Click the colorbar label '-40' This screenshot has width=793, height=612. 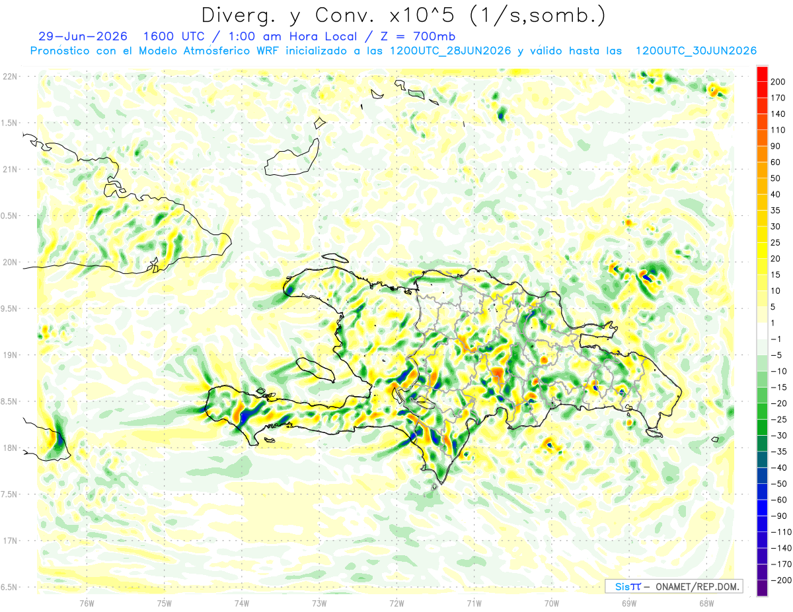coord(780,467)
